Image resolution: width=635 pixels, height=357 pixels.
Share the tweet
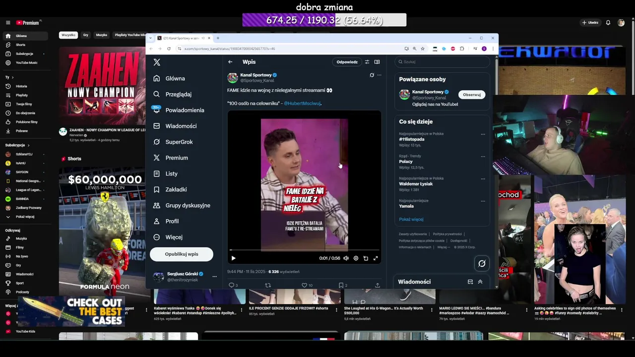[377, 285]
